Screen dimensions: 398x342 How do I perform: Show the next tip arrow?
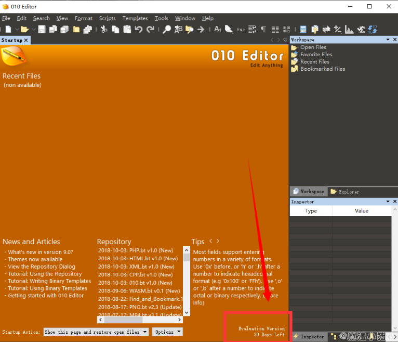[x=218, y=241]
